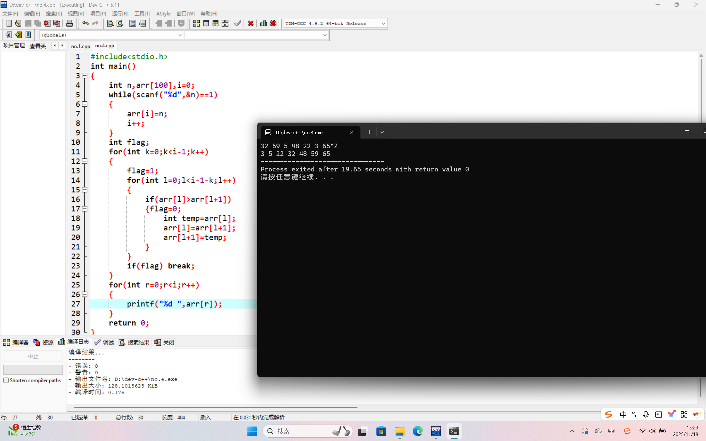Click the Profile analysis bar chart icon
This screenshot has height=441, width=706.
click(263, 23)
